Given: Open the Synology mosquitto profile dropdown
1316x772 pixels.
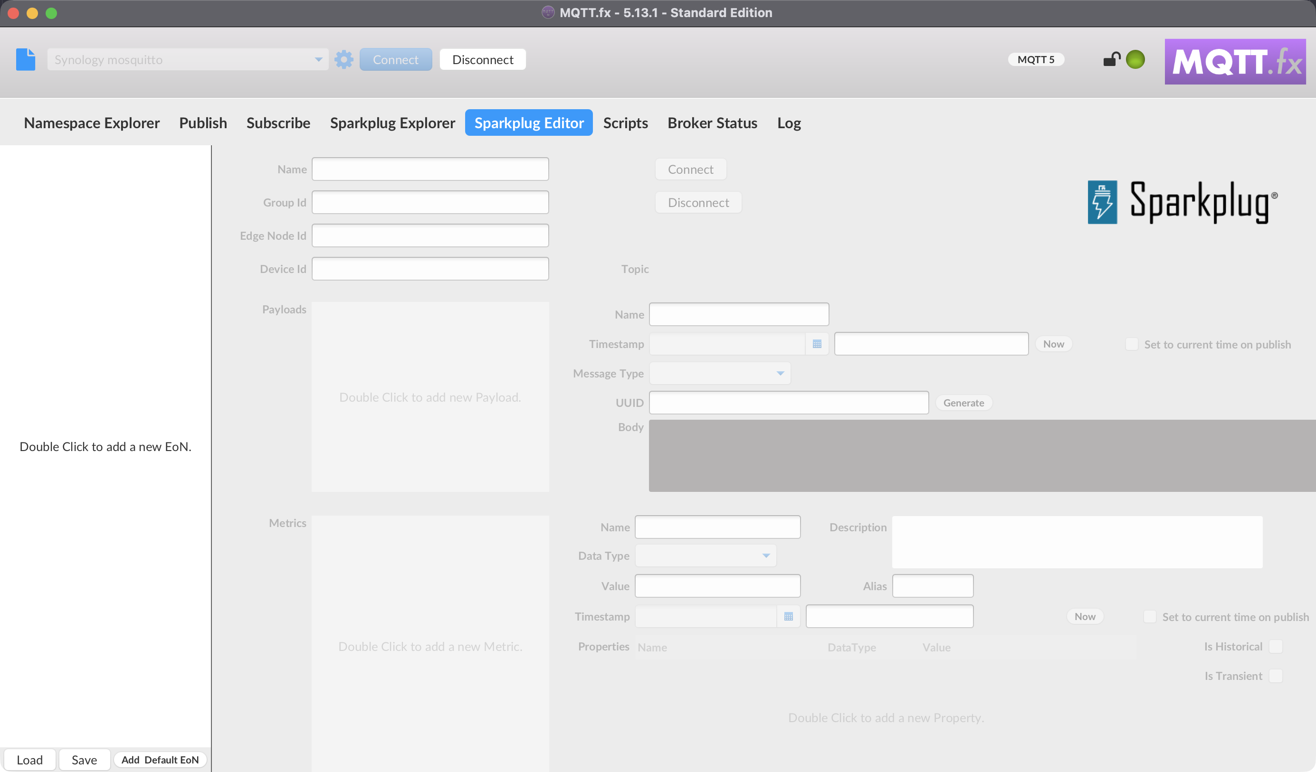Looking at the screenshot, I should tap(188, 59).
